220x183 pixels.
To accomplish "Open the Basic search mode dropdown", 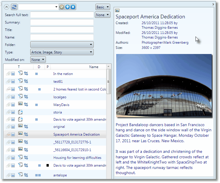I will pos(103,7).
